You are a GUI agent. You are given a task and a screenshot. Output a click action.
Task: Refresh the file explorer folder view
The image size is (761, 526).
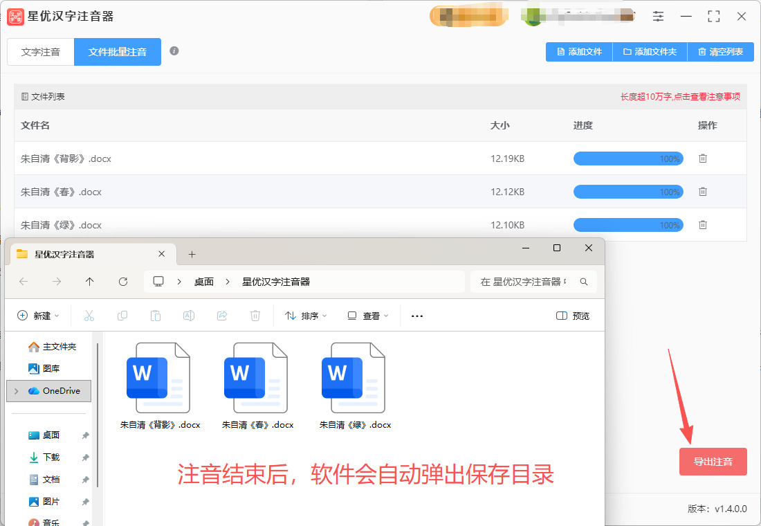(x=123, y=282)
